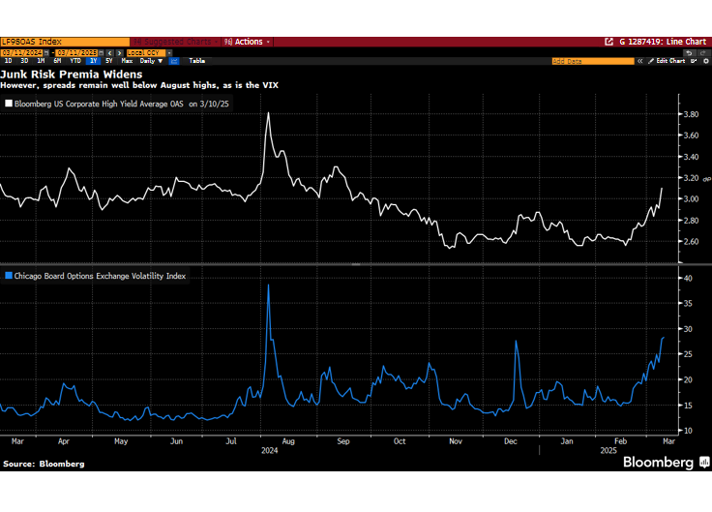The image size is (712, 512).
Task: Click the Aug month label on time axis
Action: pyautogui.click(x=288, y=441)
